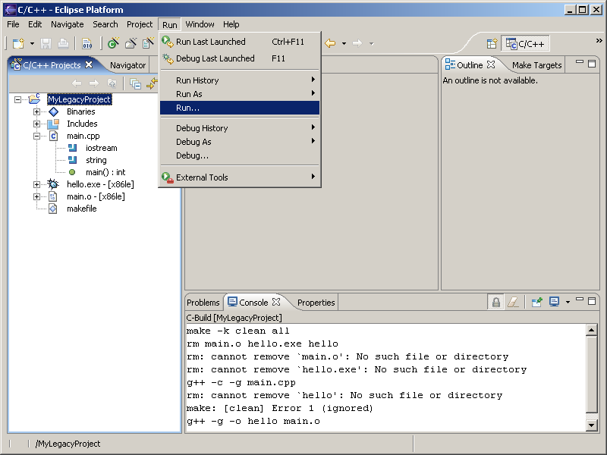Viewport: 607px width, 455px height.
Task: Expand the Binaries tree node
Action: pos(36,111)
